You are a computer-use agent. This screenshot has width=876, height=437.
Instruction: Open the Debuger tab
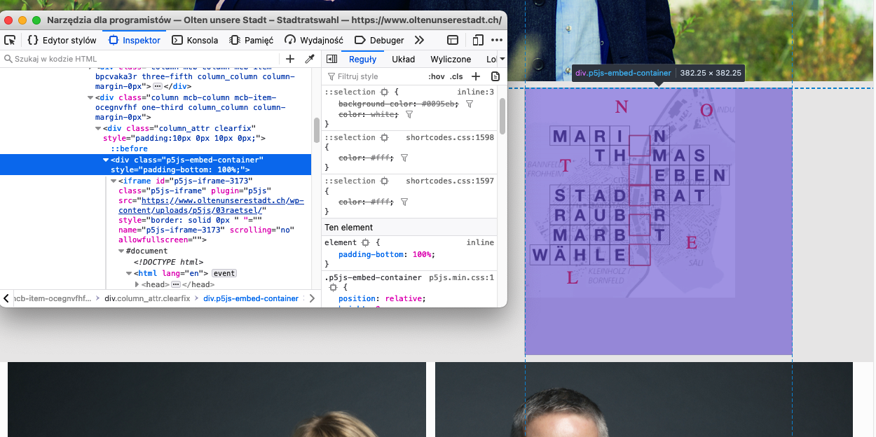[379, 40]
